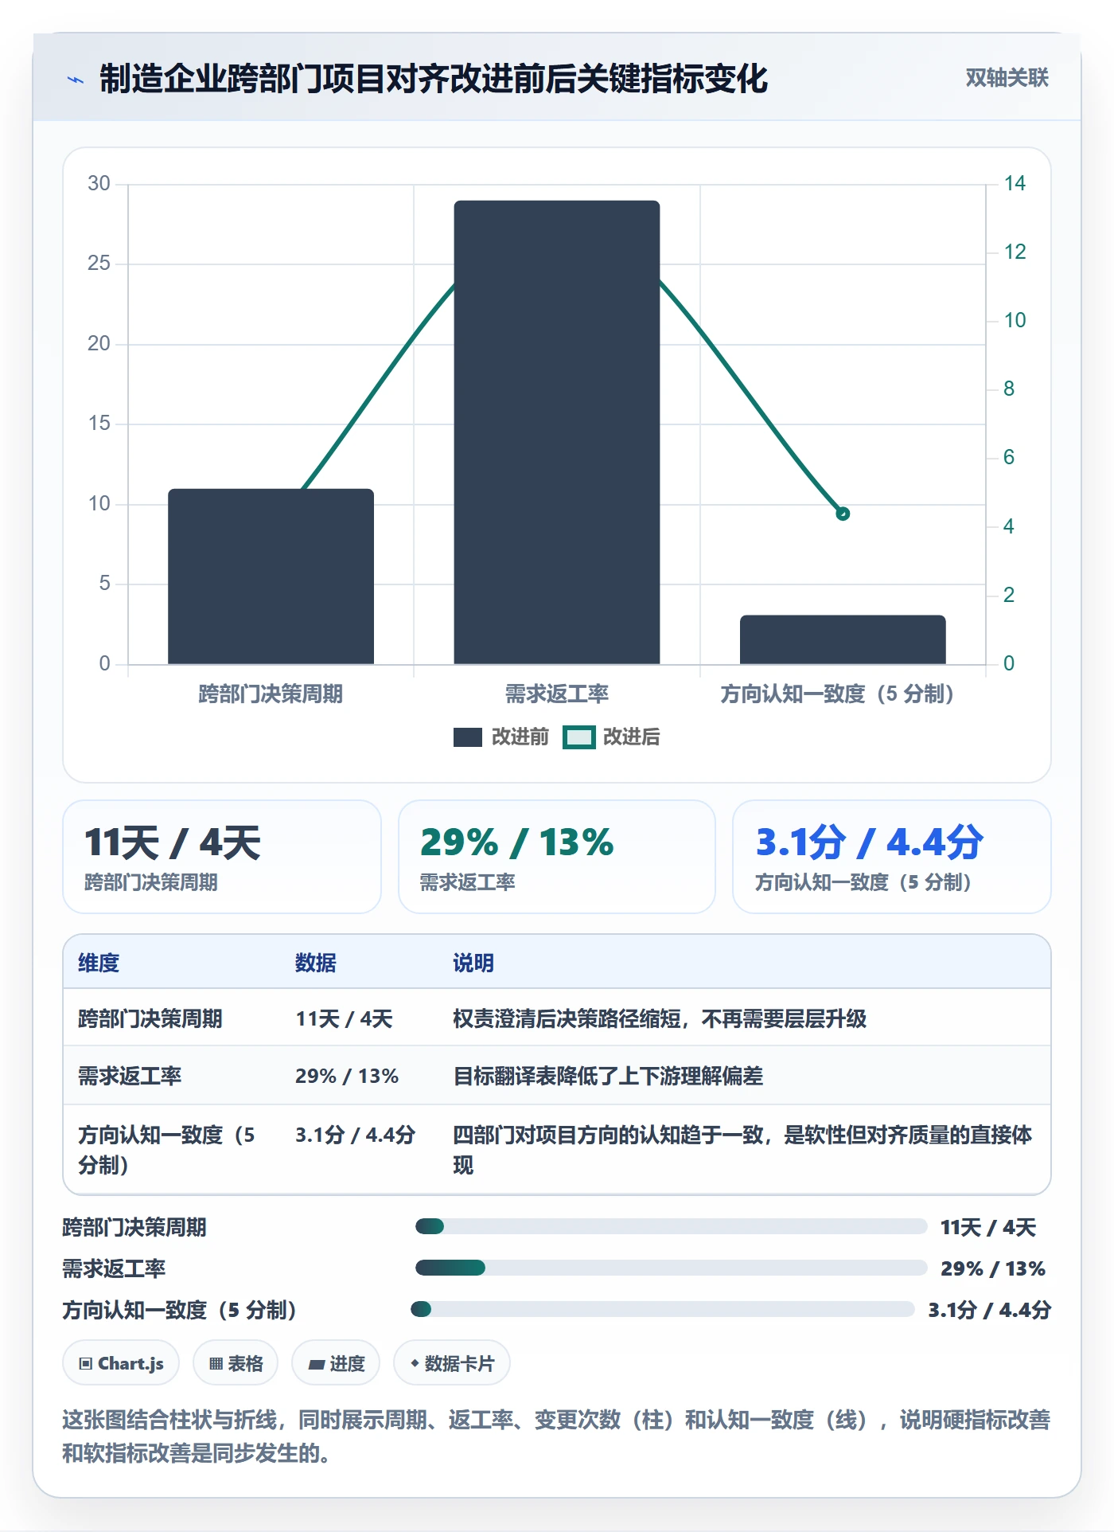The image size is (1114, 1532).
Task: Click the 目标翻译表降低了上下游理解偏差 description cell
Action: pos(608,1076)
